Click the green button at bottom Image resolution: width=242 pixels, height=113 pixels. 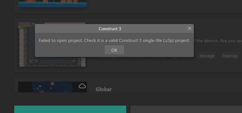(70, 109)
